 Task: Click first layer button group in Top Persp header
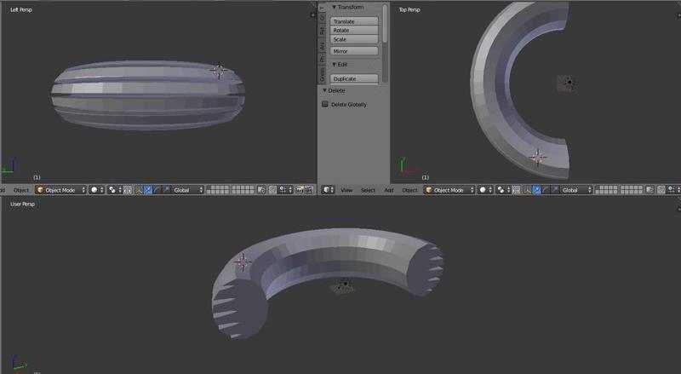point(606,190)
